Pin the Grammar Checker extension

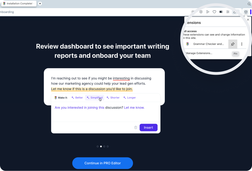coord(232,44)
